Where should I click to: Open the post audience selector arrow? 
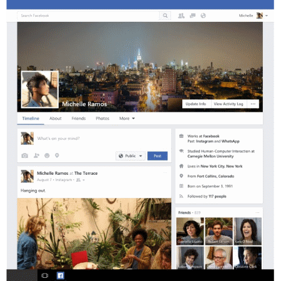(84, 180)
